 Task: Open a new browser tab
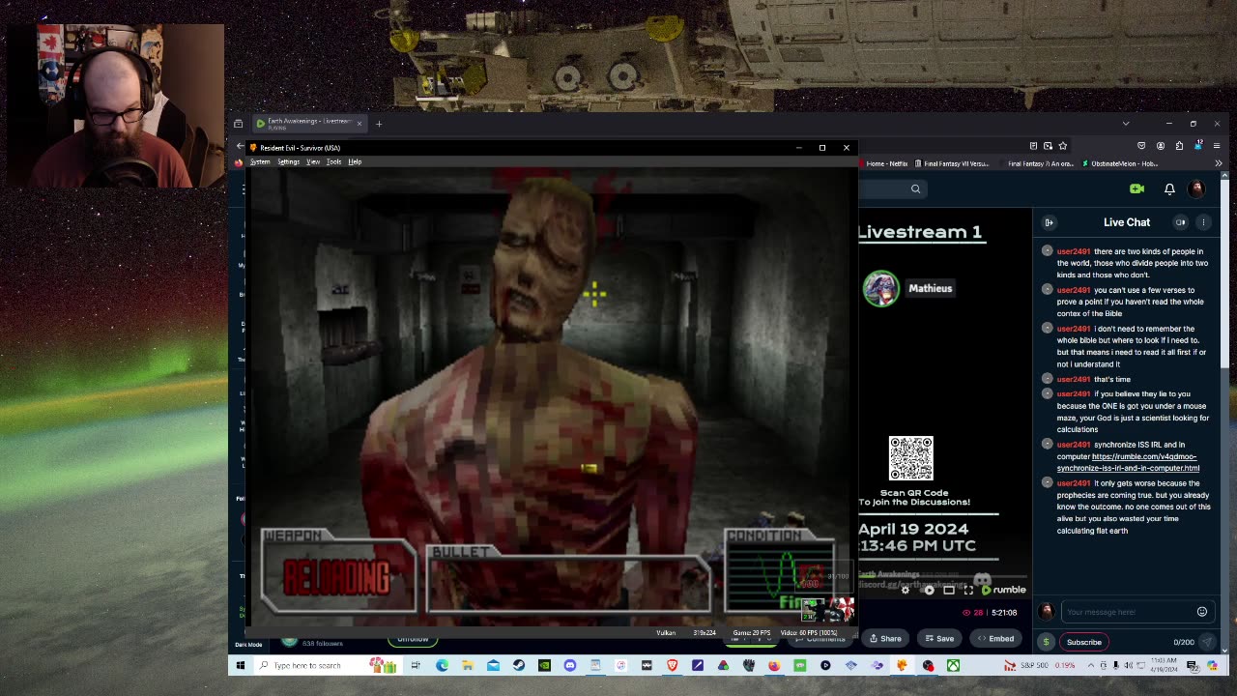coord(379,123)
